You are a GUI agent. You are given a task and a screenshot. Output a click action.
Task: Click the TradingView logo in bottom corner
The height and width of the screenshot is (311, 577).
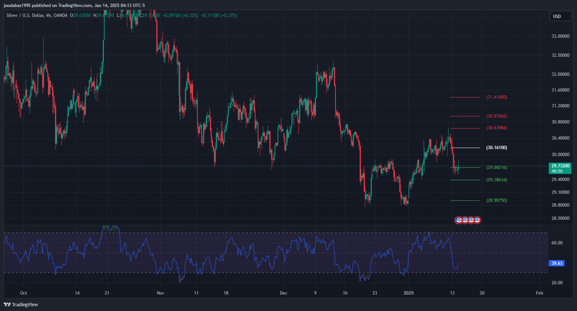[21, 304]
